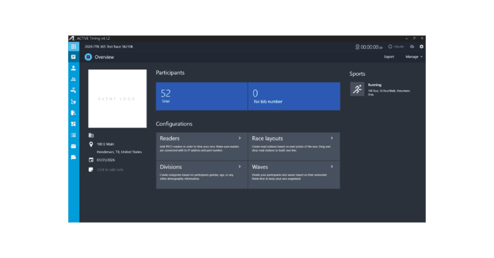Open the single participant sidebar icon
494x258 pixels.
73,68
